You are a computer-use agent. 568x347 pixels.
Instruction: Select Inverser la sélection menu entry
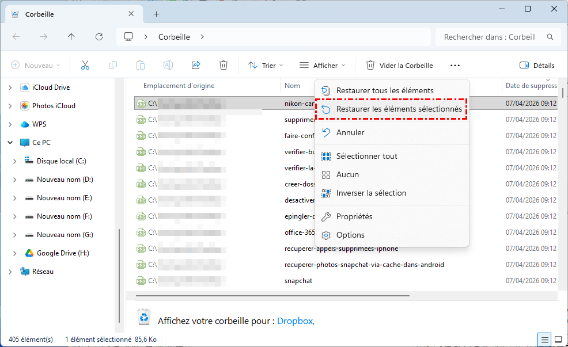[x=371, y=193]
